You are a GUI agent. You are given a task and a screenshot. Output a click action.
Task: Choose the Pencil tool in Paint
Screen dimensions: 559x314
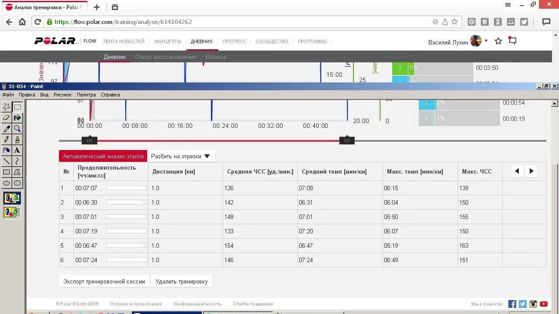coord(7,140)
